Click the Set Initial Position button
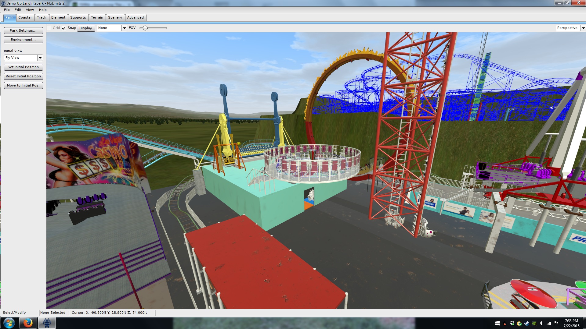 coord(23,67)
